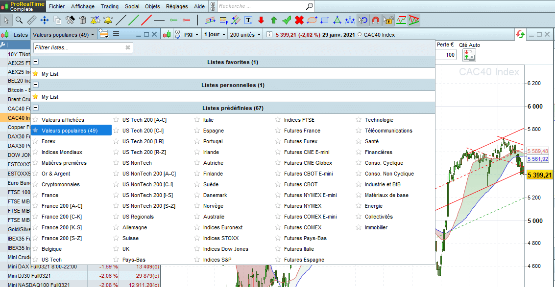
Task: Choose the red diagonal line drawing tool
Action: (146, 20)
